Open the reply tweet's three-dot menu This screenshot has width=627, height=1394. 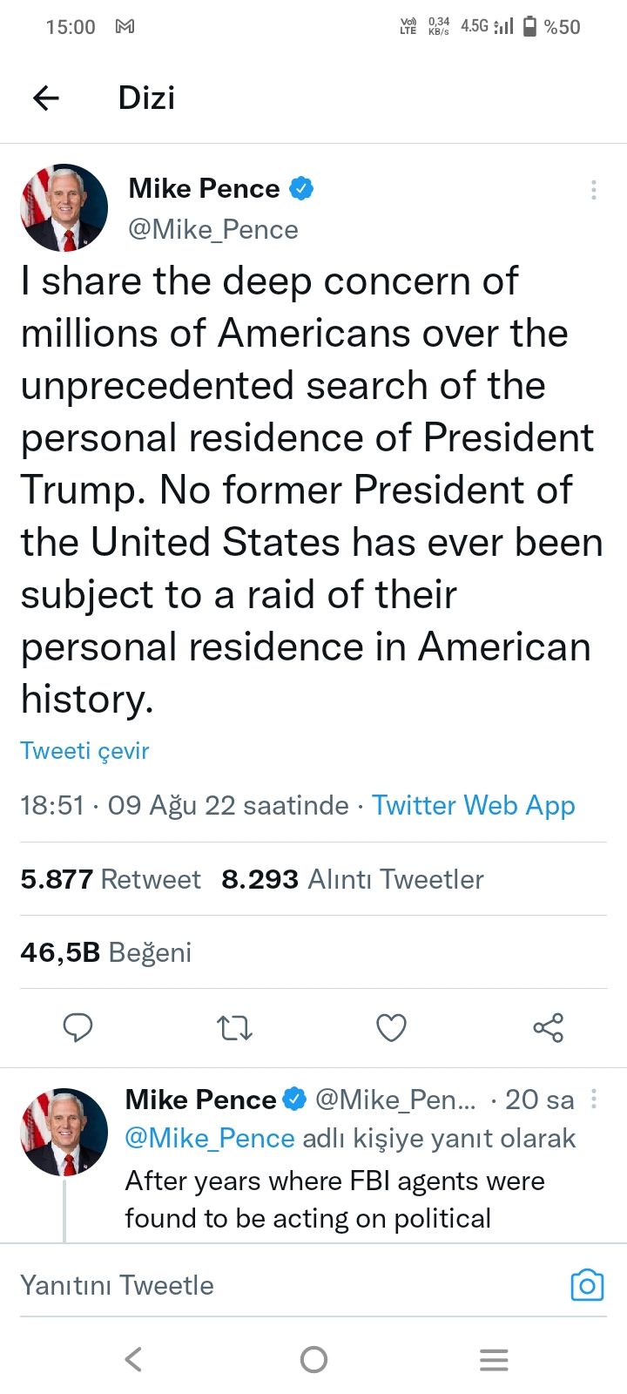[x=594, y=1100]
